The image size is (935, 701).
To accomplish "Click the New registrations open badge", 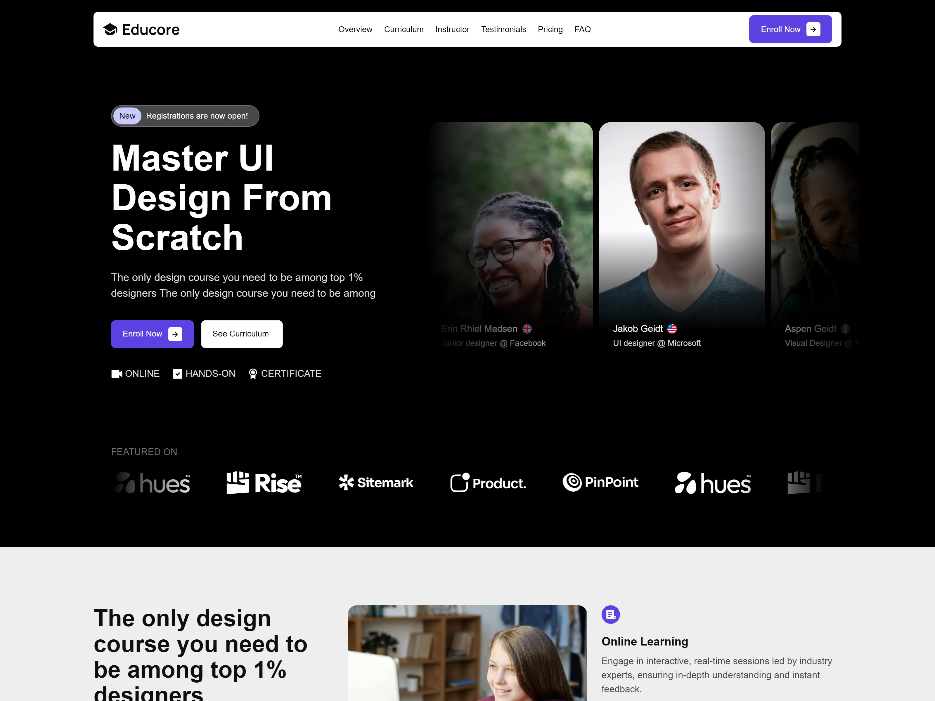I will click(185, 116).
